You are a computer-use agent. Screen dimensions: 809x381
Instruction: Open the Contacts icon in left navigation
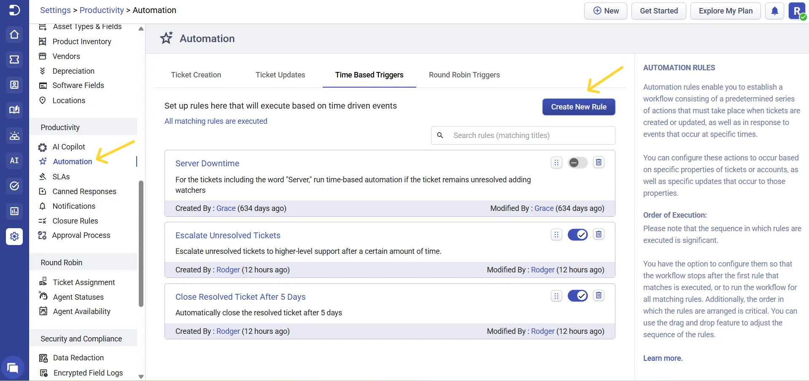coord(14,85)
